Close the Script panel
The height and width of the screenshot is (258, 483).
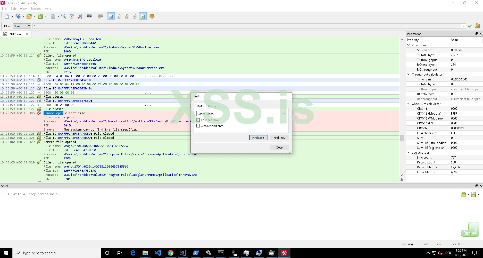pyautogui.click(x=481, y=186)
